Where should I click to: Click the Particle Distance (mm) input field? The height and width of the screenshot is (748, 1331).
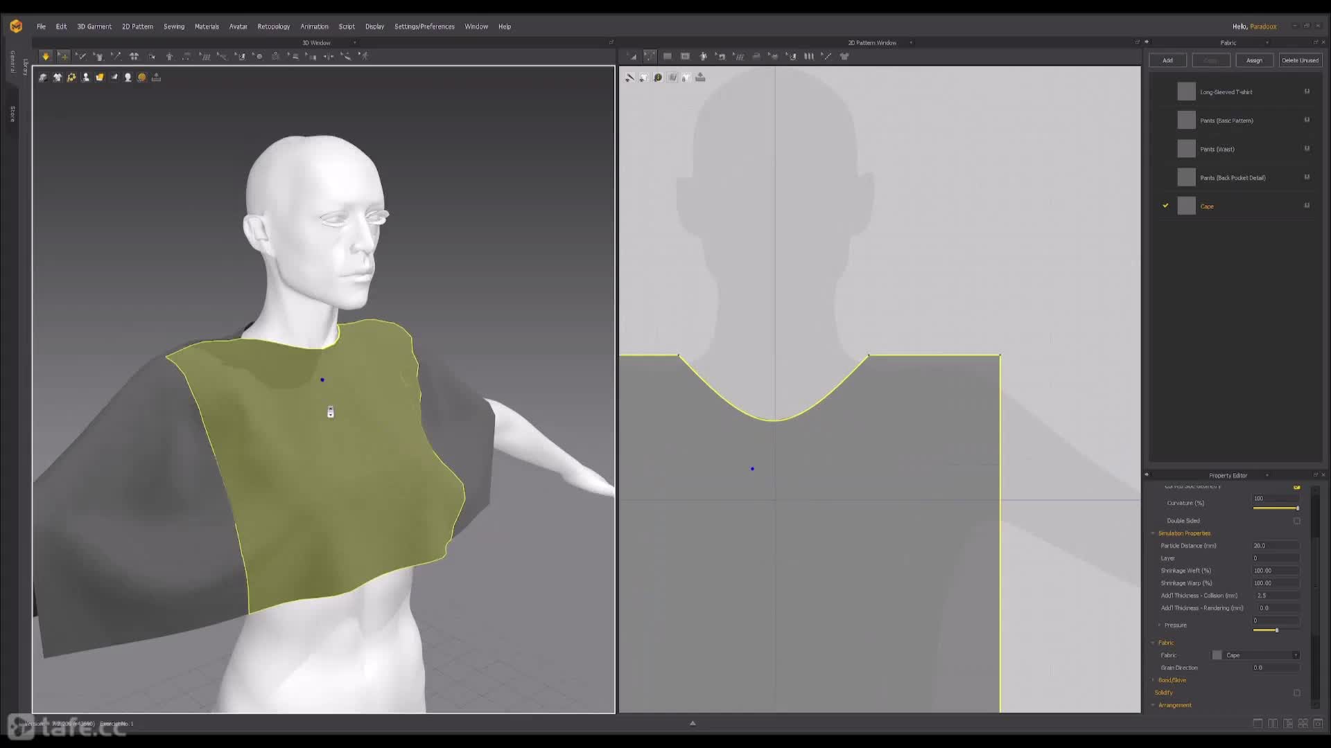tap(1276, 546)
